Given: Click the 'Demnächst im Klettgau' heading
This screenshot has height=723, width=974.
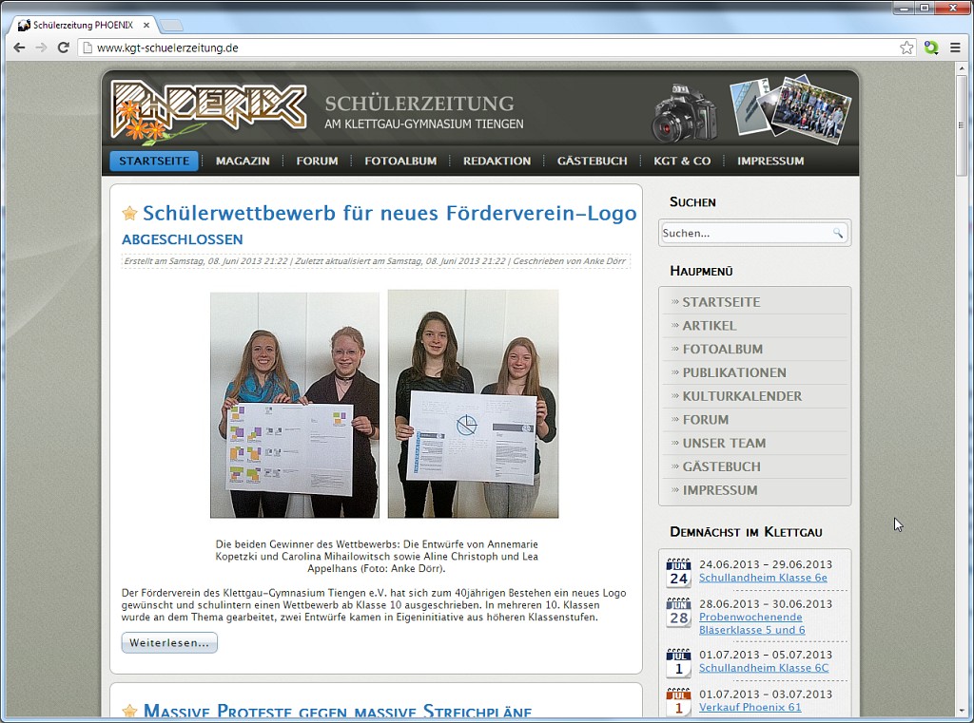Looking at the screenshot, I should tap(746, 532).
